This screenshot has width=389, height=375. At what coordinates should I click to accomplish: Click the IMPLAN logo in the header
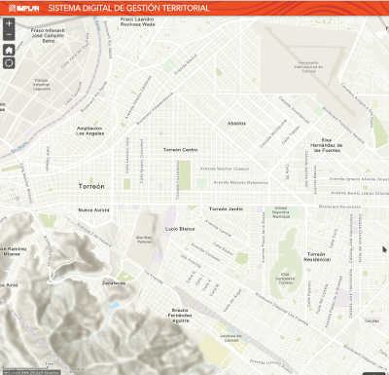point(23,8)
